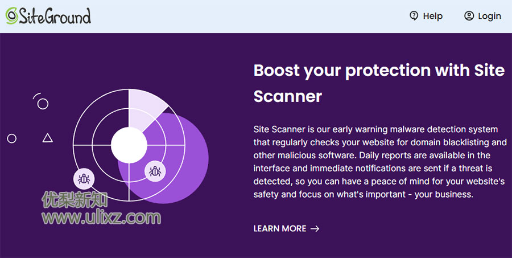Click the bug icon on outer radar ring
Viewport: 512px width, 258px height.
pos(84,179)
